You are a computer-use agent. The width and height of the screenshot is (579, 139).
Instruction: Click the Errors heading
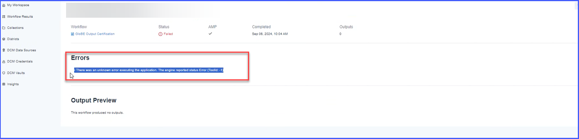point(80,58)
